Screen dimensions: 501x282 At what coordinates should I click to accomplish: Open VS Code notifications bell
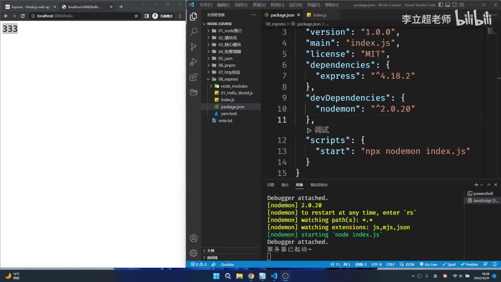click(495, 264)
